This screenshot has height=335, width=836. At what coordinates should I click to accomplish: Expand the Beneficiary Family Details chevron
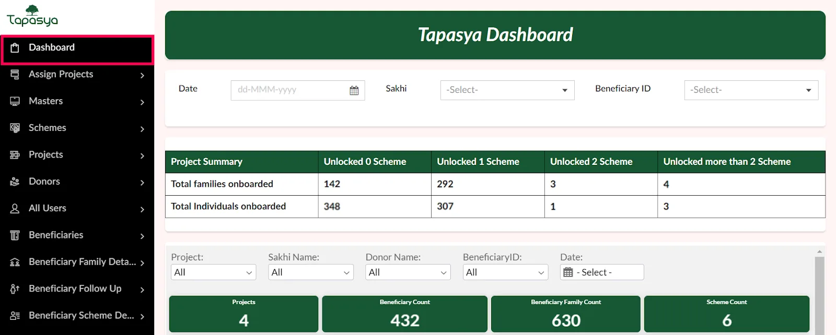pyautogui.click(x=142, y=263)
